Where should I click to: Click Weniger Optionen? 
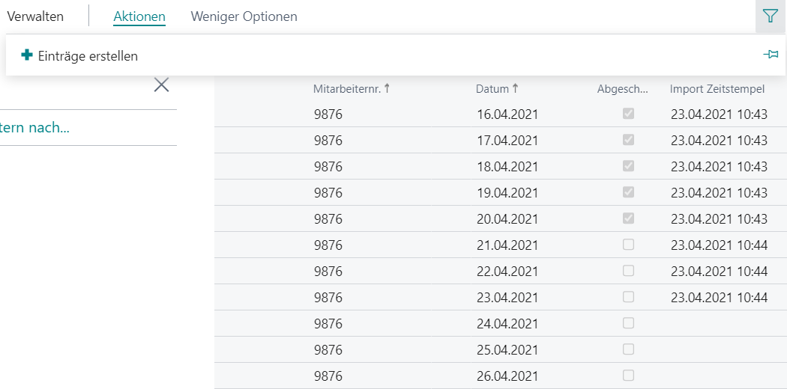[244, 16]
